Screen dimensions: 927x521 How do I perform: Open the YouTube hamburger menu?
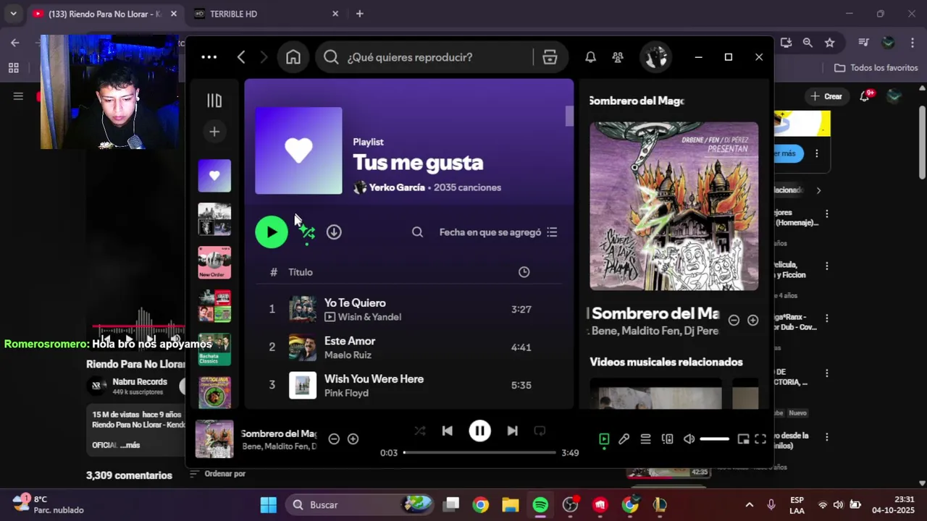pos(18,96)
